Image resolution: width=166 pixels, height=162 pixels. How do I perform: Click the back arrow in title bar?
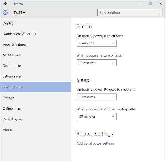(6, 4)
